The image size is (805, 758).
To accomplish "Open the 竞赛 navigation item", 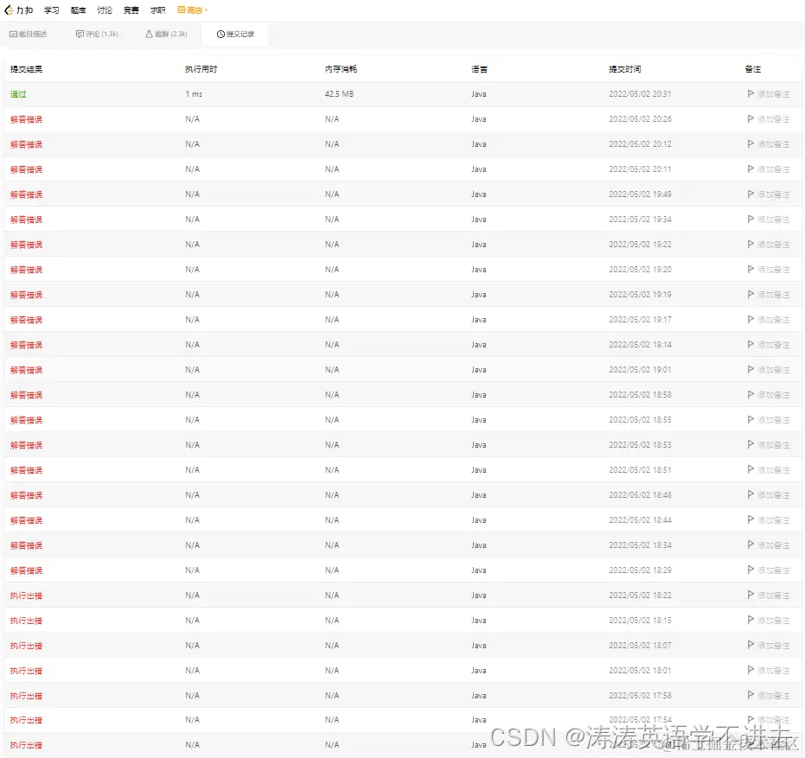I will tap(131, 10).
